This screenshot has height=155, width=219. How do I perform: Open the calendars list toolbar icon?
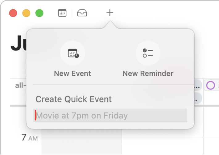tap(62, 13)
